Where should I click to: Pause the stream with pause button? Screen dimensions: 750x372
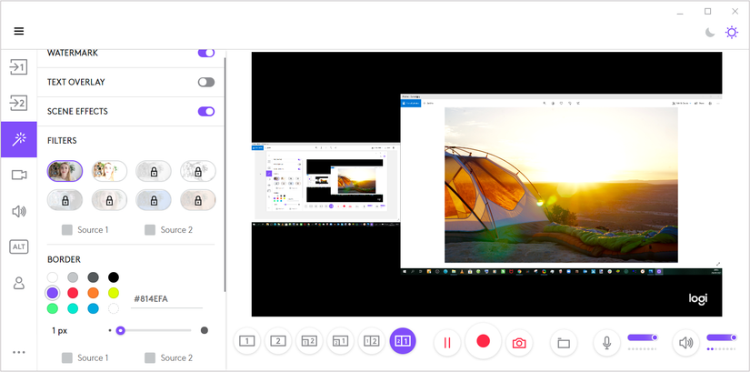tap(447, 343)
